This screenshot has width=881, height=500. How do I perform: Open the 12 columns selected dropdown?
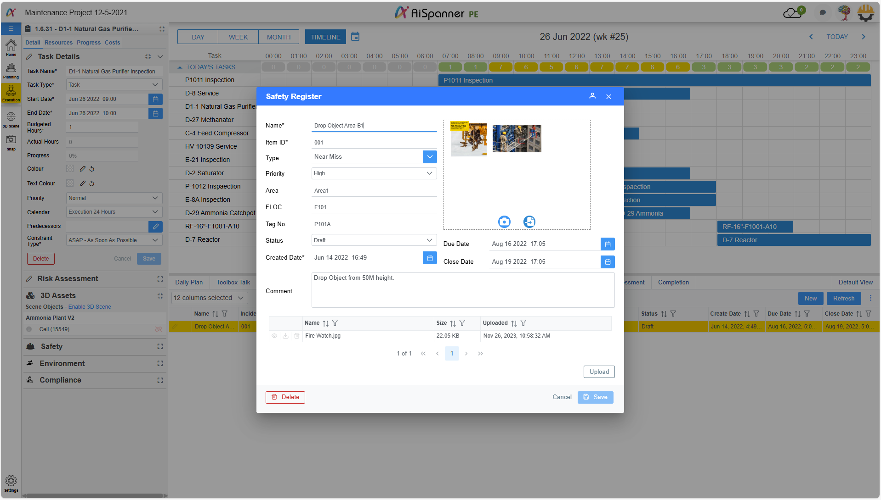pos(209,298)
